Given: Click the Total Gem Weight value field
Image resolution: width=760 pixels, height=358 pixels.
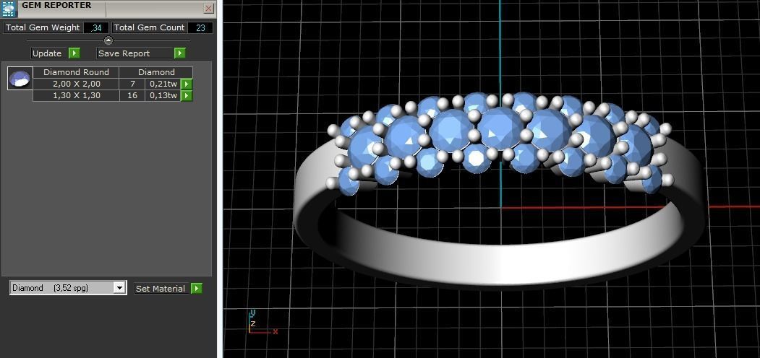Looking at the screenshot, I should tap(96, 27).
